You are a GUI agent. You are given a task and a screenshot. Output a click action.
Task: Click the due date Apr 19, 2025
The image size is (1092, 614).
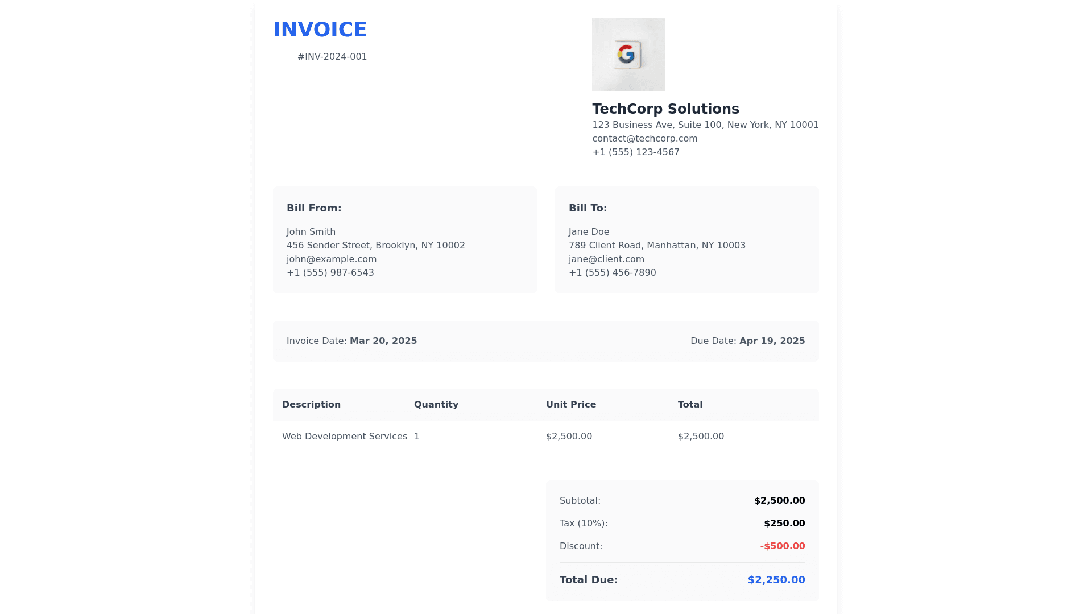(772, 341)
